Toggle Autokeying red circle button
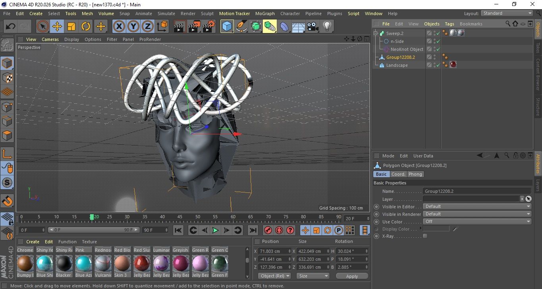 [279, 230]
